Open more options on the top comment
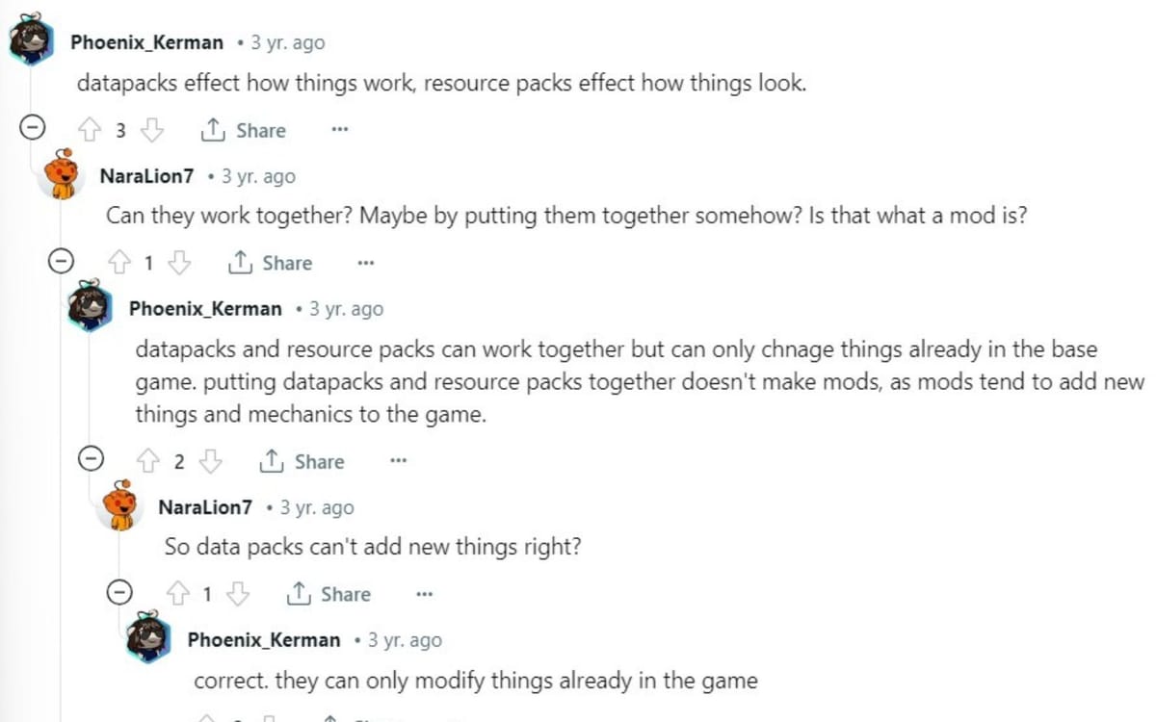 click(338, 129)
